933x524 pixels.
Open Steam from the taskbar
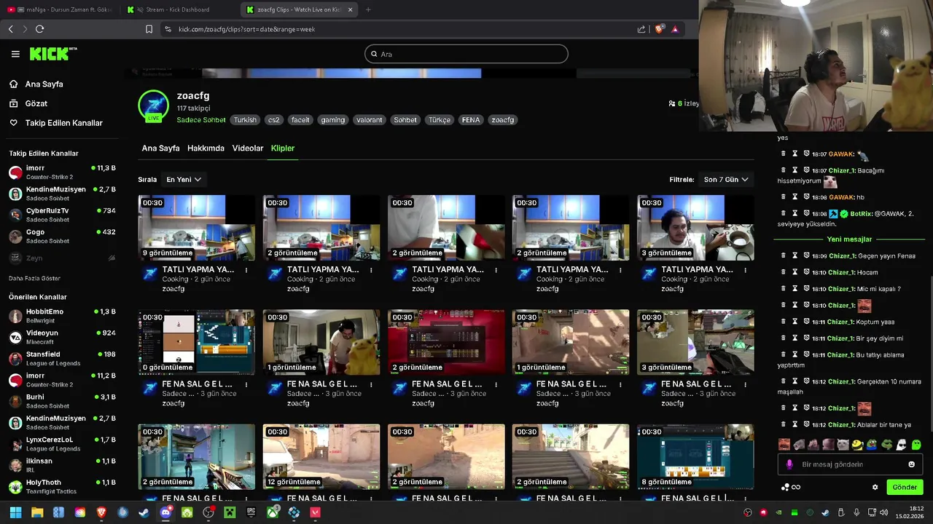(x=144, y=512)
